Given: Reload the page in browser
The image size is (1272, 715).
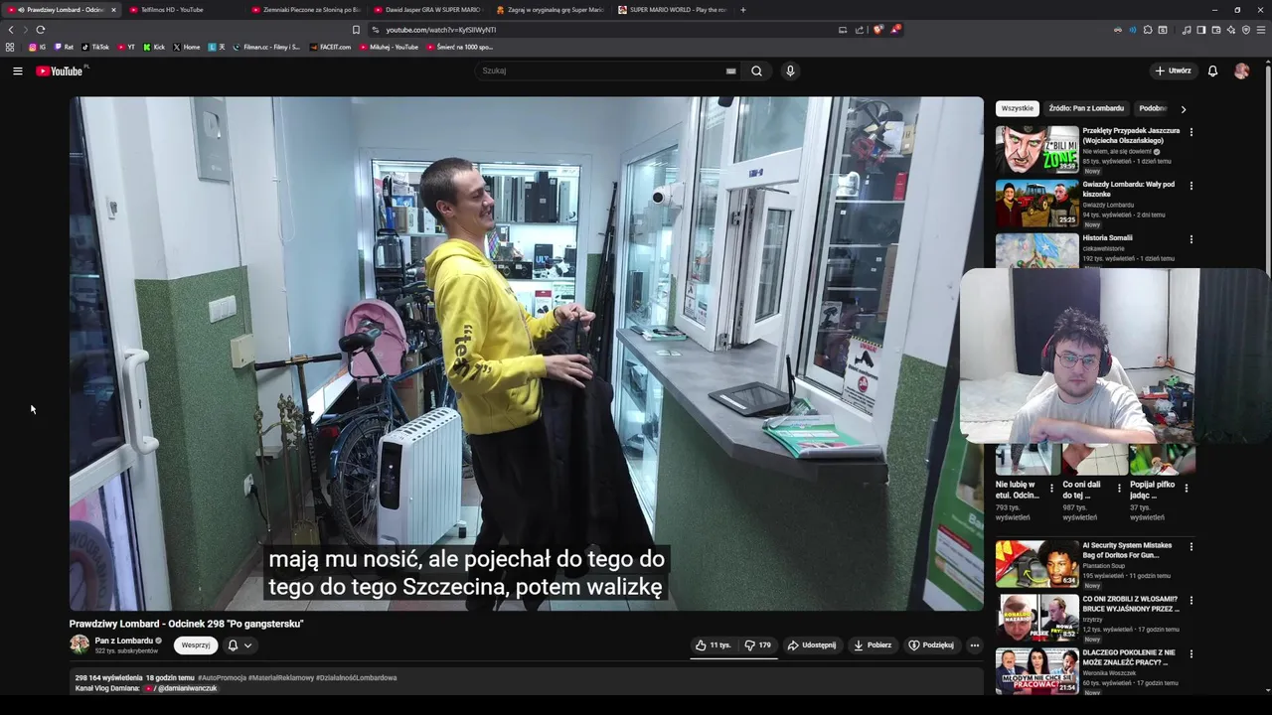Looking at the screenshot, I should [41, 30].
